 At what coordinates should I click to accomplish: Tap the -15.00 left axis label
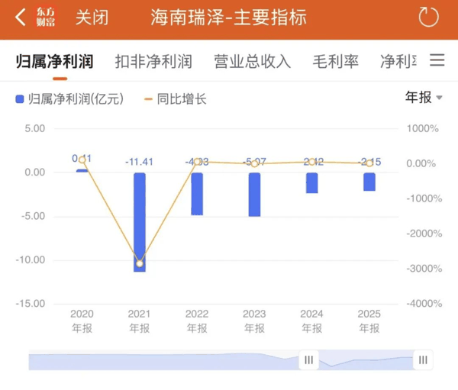[31, 304]
